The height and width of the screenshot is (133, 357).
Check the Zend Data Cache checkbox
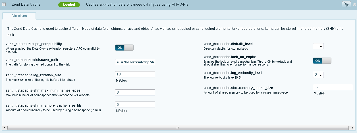point(4,5)
